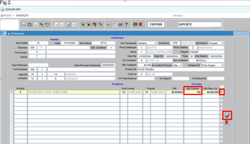Click the green plus insert record icon
The height and width of the screenshot is (144, 250).
[83, 25]
